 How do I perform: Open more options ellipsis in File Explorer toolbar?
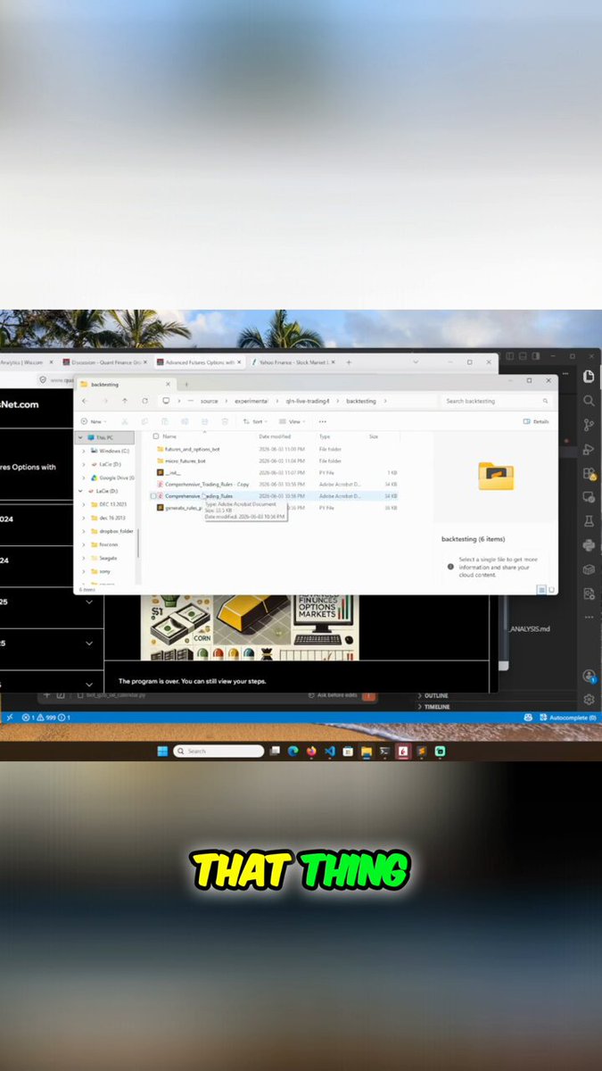(322, 421)
